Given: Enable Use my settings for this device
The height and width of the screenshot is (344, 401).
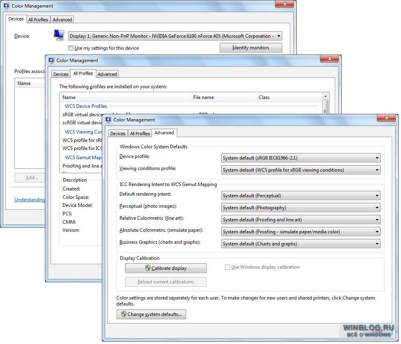Looking at the screenshot, I should [71, 48].
